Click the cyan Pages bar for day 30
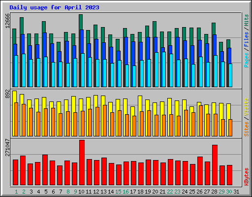This screenshot has height=197, width=252. tap(230, 75)
